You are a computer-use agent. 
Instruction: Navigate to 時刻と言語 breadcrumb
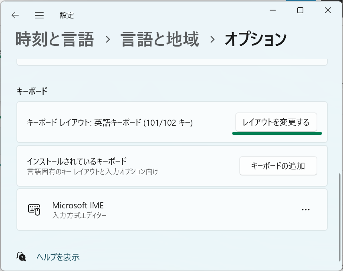(x=54, y=39)
